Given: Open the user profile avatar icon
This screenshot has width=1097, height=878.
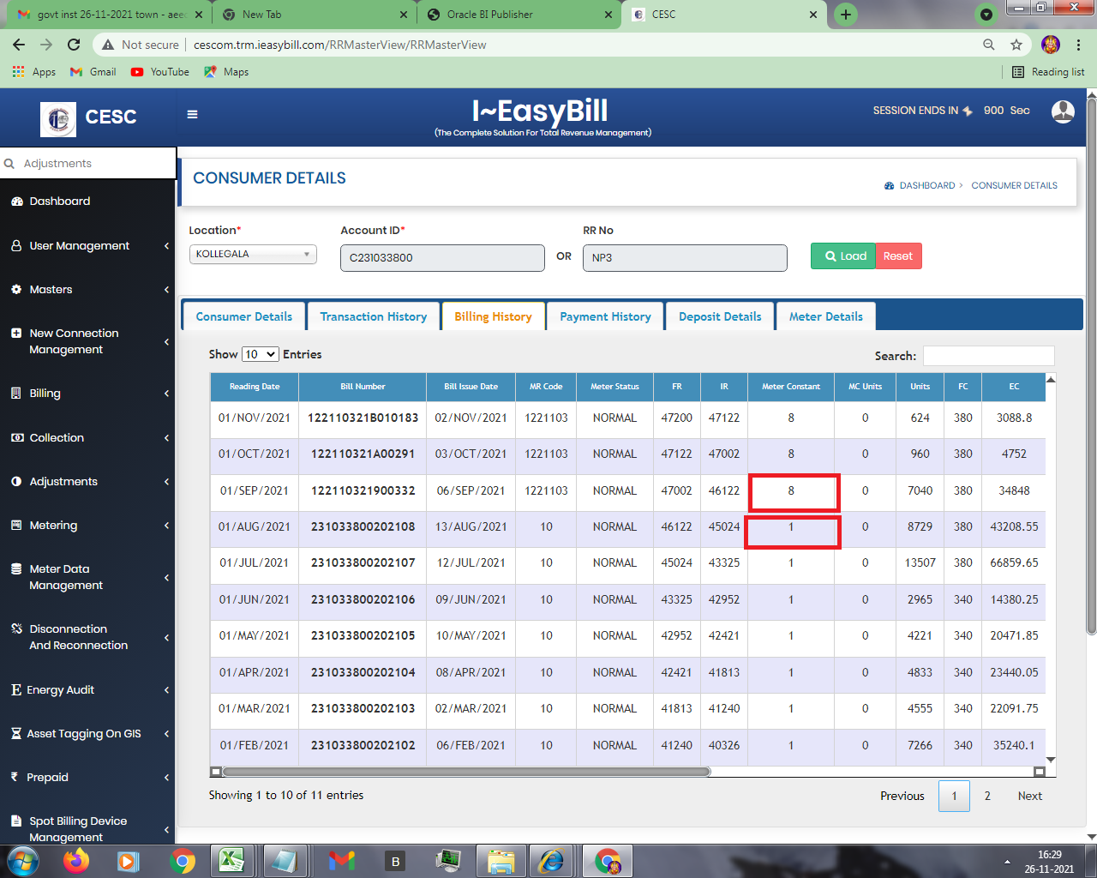Looking at the screenshot, I should 1063,111.
